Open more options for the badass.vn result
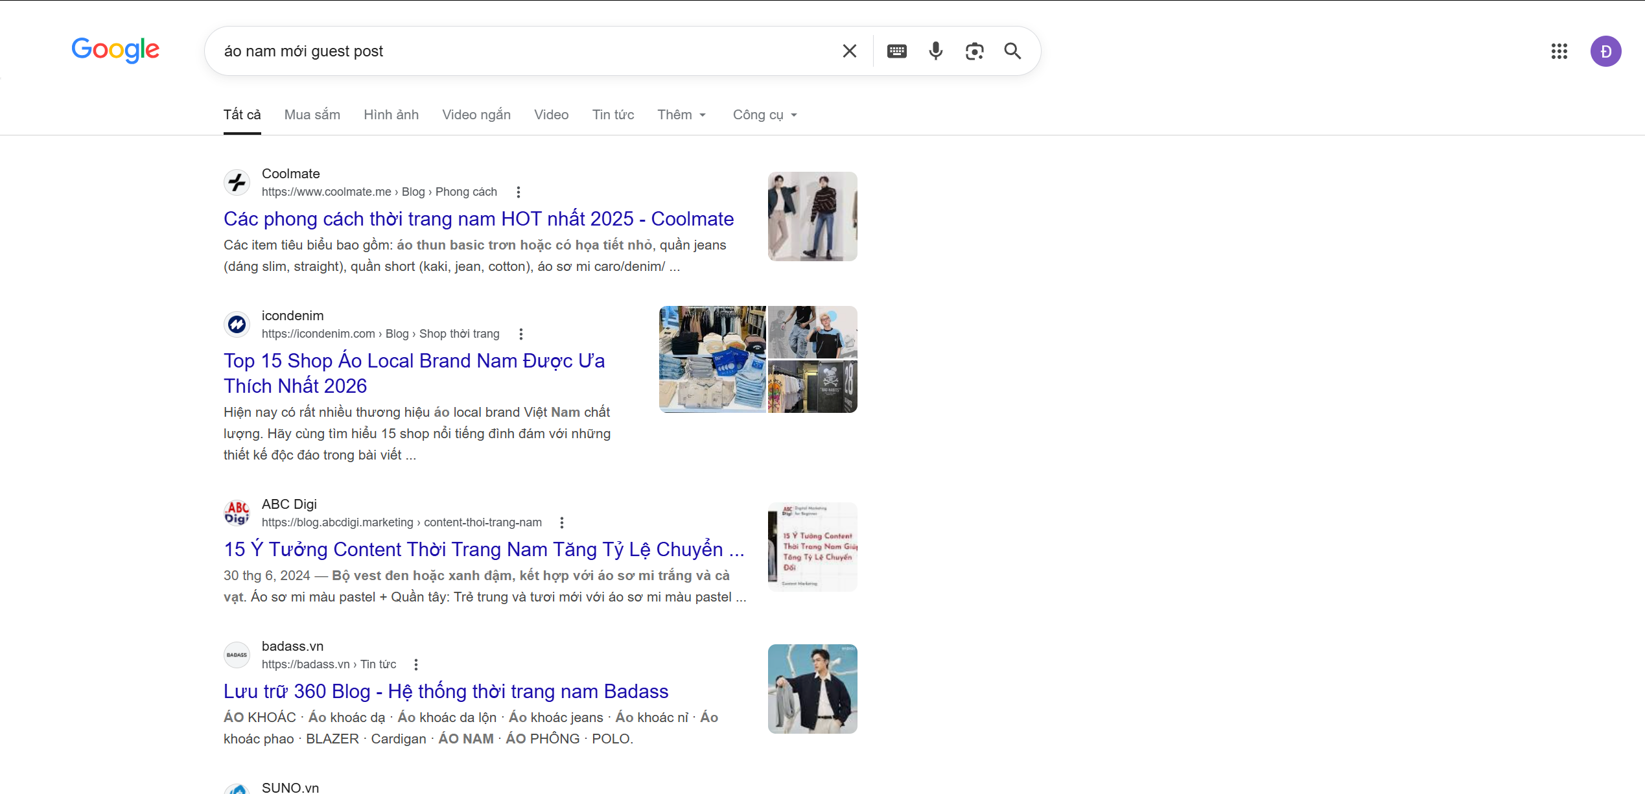Viewport: 1645px width, 794px height. click(x=416, y=664)
